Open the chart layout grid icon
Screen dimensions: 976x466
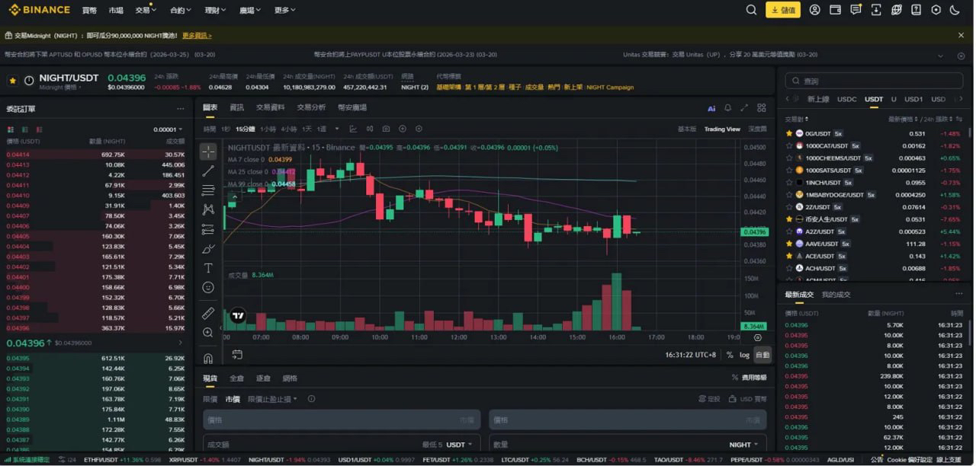(x=761, y=108)
